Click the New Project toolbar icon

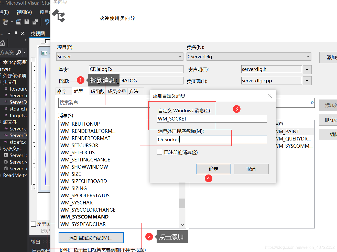point(5,22)
